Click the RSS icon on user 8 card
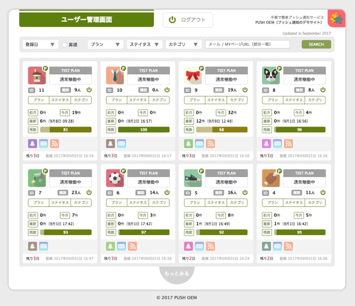This screenshot has height=306, width=355. pyautogui.click(x=288, y=143)
